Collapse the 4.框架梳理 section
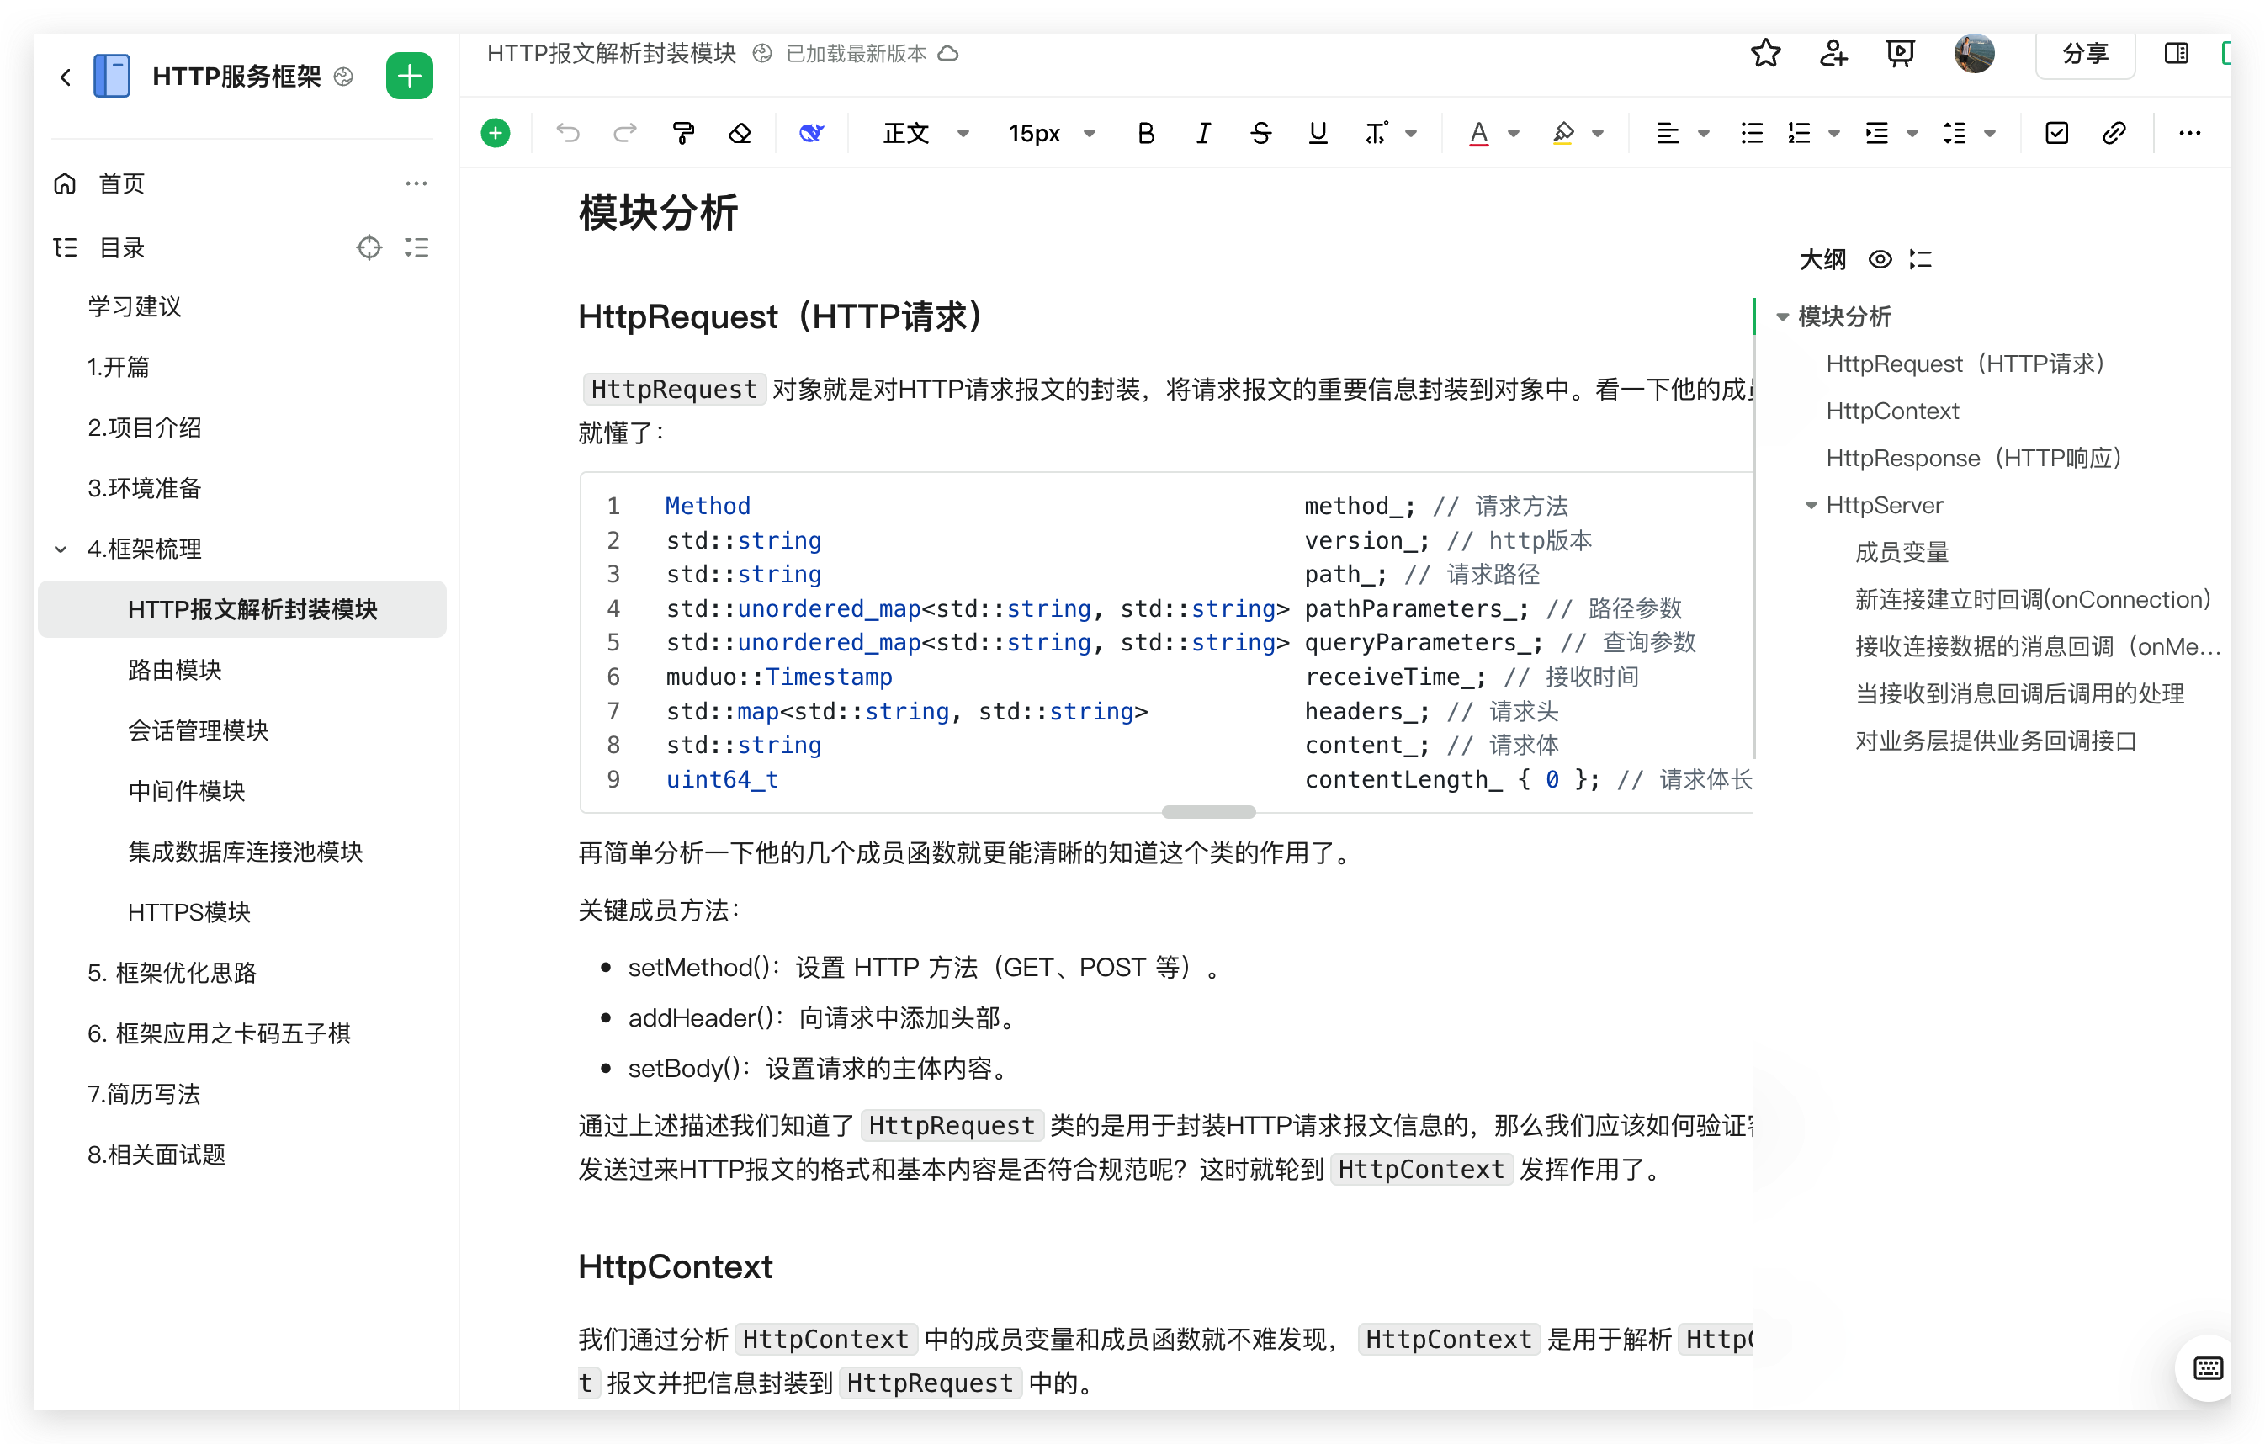2265x1444 pixels. point(61,549)
